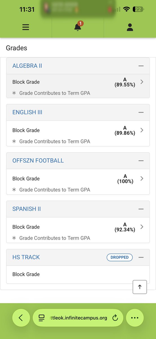
Task: Tap the browser back arrow
Action: (21, 318)
